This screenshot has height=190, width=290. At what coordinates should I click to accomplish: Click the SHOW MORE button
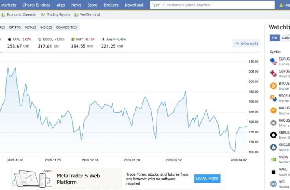click(246, 43)
